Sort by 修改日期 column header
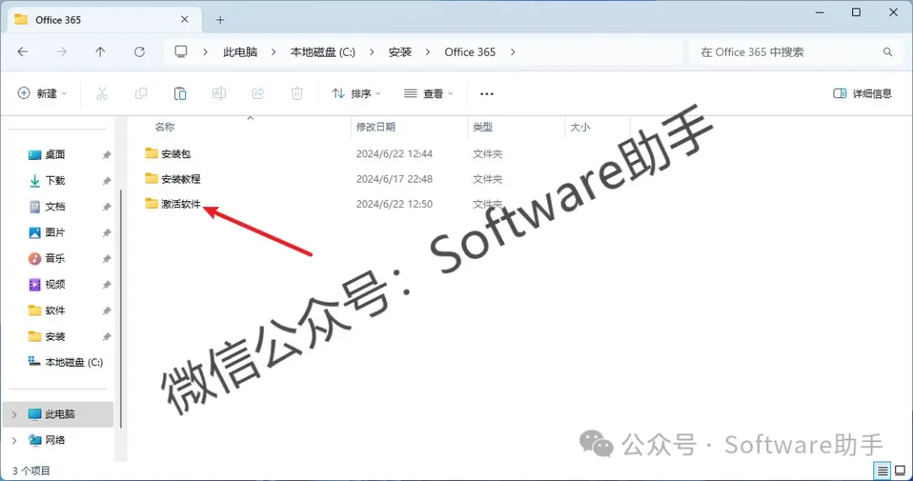Viewport: 913px width, 481px height. point(375,126)
